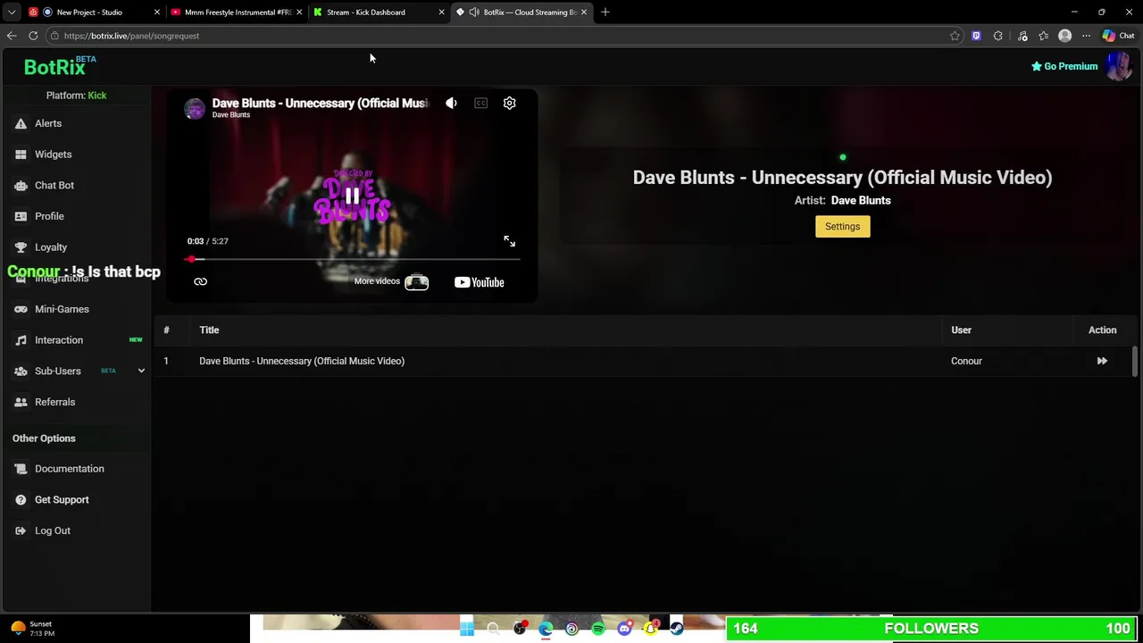Click the User column header
Viewport: 1143px width, 643px height.
pos(961,330)
